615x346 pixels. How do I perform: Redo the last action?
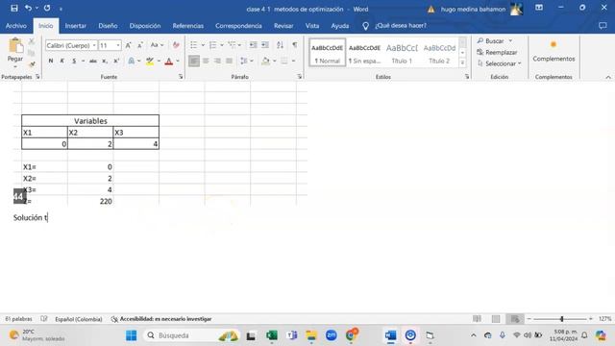coord(47,8)
